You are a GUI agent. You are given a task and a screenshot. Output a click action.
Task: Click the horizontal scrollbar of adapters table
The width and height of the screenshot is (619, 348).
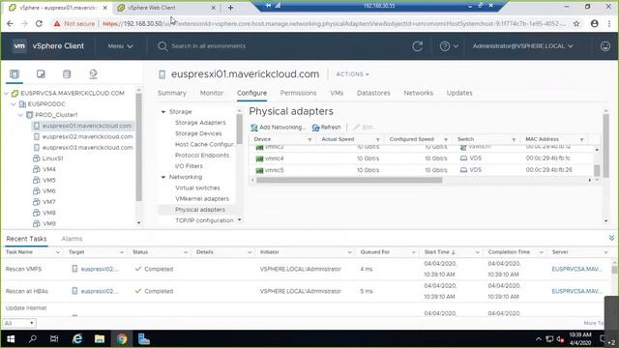point(349,181)
